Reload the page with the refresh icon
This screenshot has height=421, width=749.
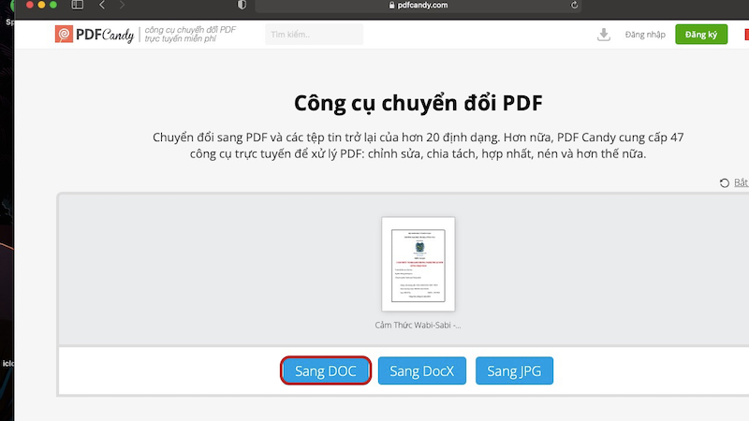(x=574, y=5)
